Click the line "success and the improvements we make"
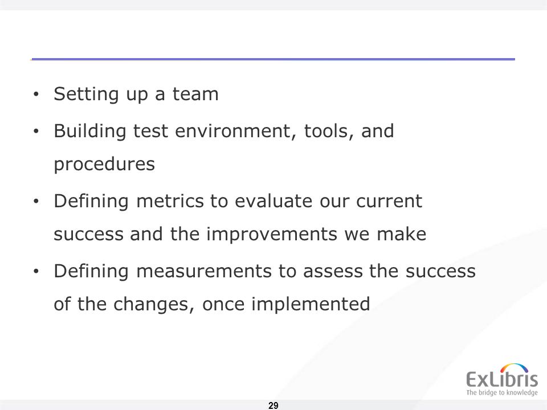The image size is (547, 410). 240,234
